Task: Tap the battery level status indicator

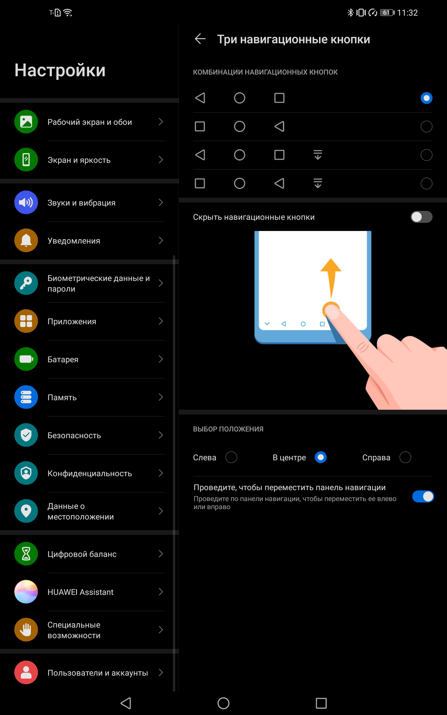Action: click(x=387, y=12)
